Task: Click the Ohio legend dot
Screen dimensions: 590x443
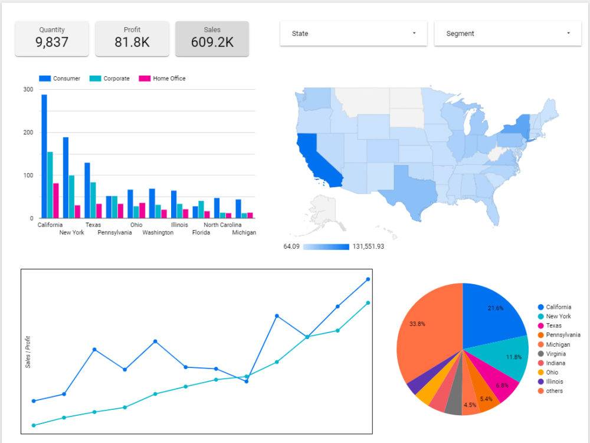Action: coord(540,372)
